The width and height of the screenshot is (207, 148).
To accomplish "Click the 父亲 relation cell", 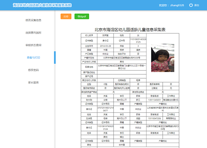I will point(105,100).
